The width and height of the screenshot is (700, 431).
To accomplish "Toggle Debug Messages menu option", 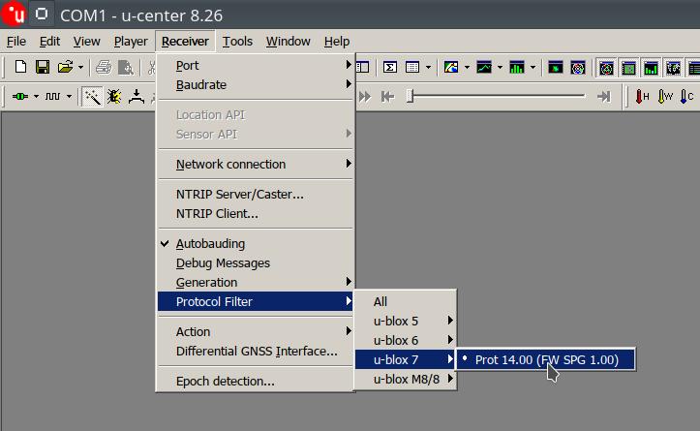I will 256,262.
